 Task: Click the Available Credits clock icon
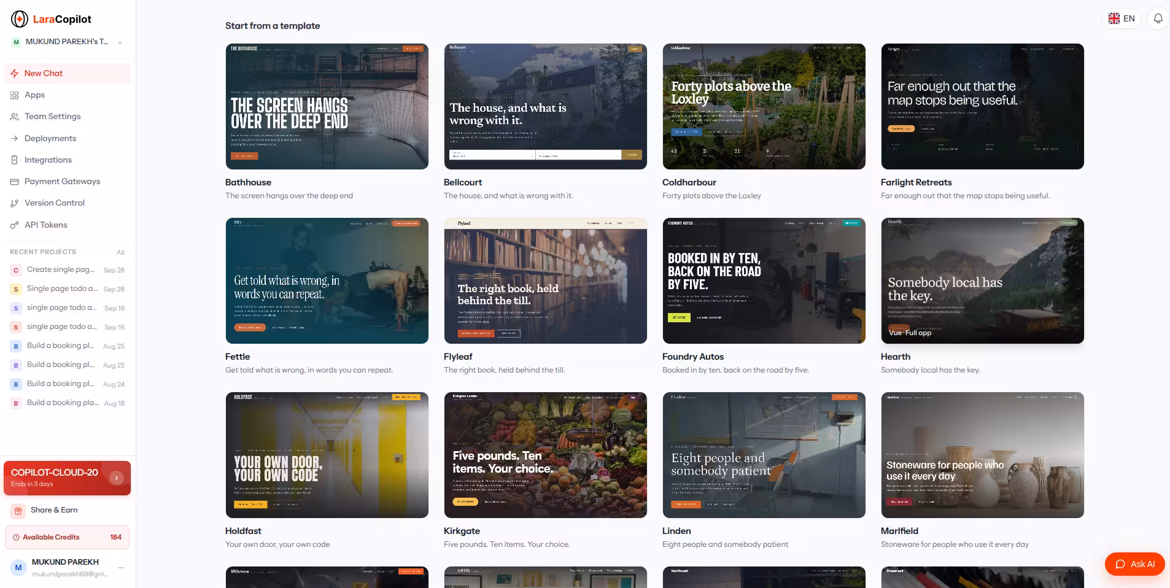(16, 538)
